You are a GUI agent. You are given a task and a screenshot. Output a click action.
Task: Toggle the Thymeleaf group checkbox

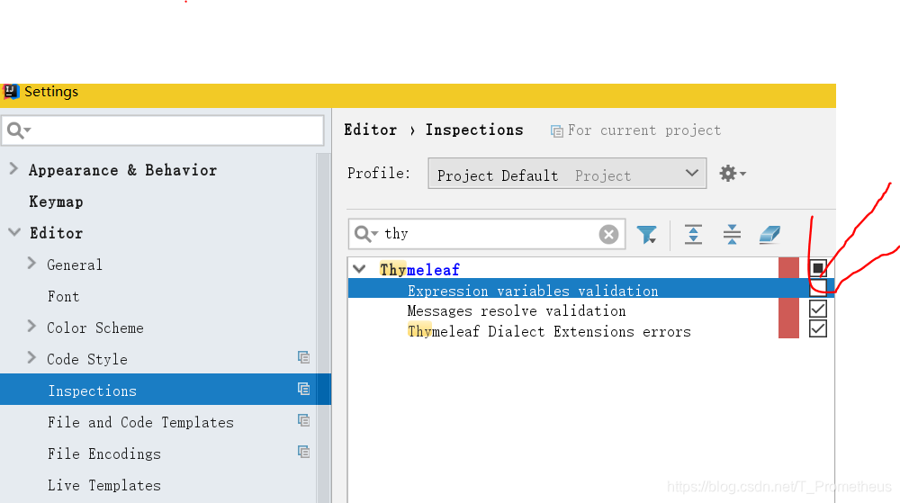818,268
